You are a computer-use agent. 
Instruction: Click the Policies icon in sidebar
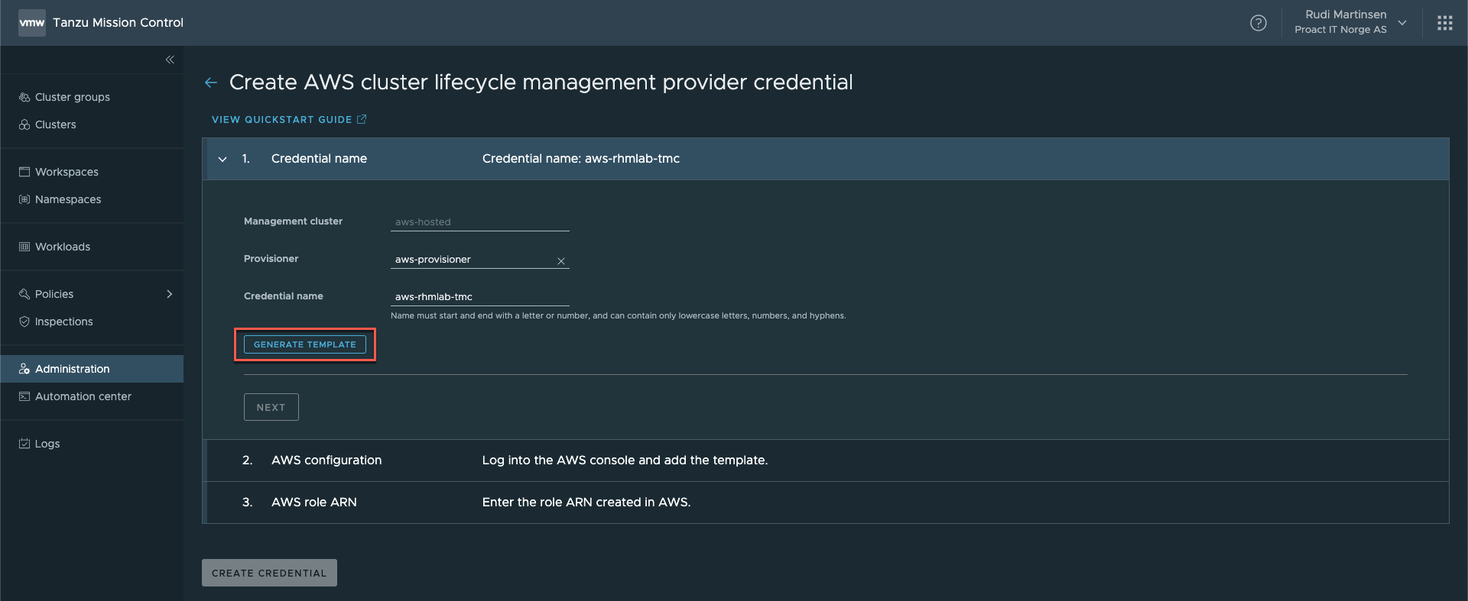click(x=24, y=294)
